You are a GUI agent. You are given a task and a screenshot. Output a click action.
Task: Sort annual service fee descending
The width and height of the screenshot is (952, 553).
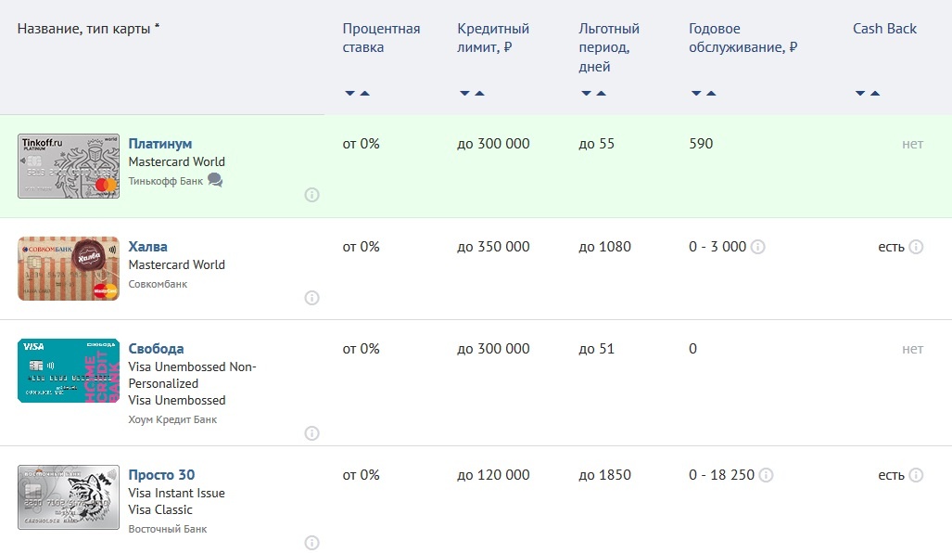tap(696, 93)
